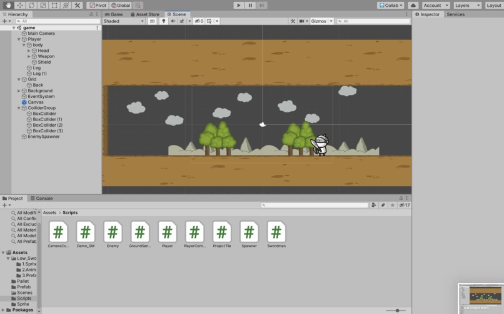Toggle Pivot handle position
Viewport: 504px width, 314px height.
coord(98,5)
